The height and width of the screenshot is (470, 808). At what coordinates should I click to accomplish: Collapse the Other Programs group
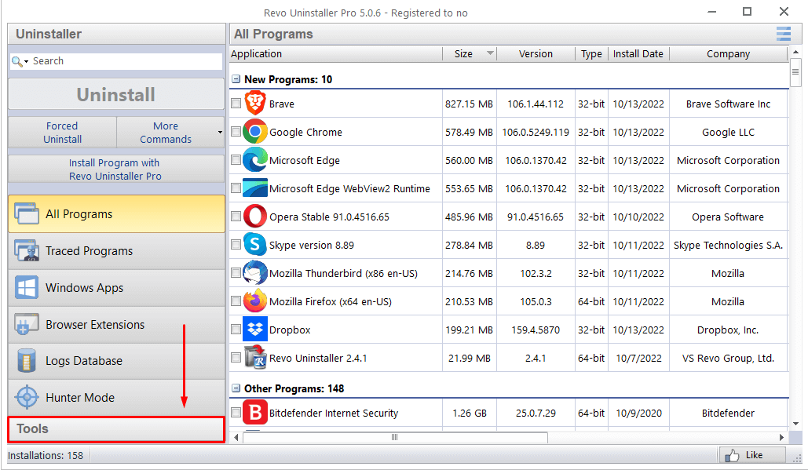coord(236,388)
